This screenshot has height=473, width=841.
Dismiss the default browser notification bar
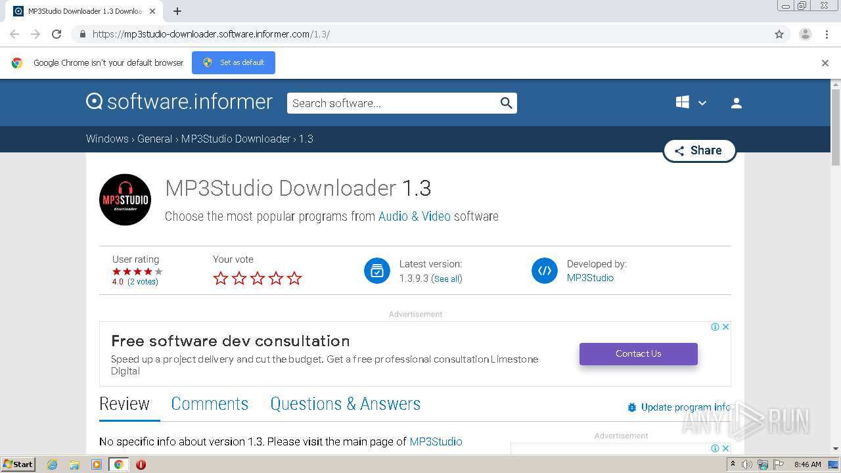coord(825,63)
